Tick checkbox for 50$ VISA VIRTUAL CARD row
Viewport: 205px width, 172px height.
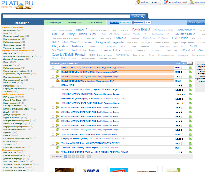tap(53, 112)
